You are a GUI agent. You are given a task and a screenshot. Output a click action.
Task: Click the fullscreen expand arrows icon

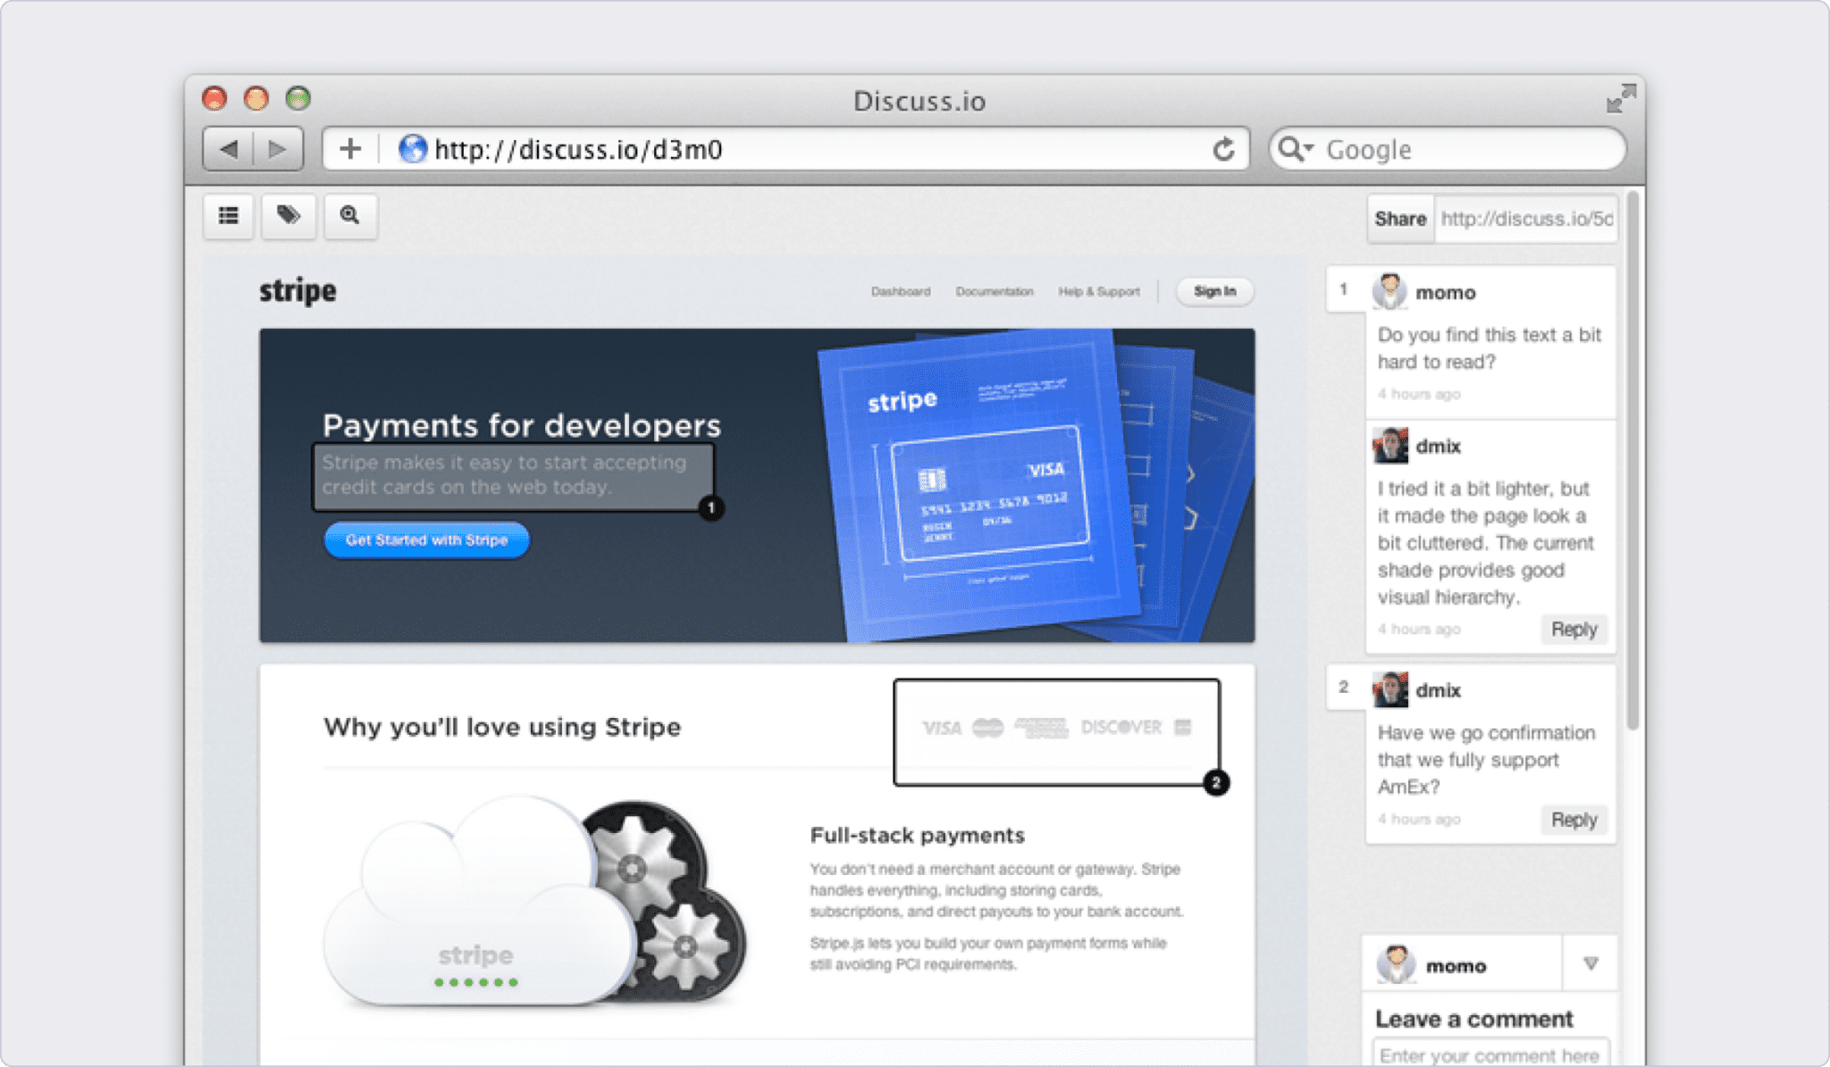[x=1621, y=100]
